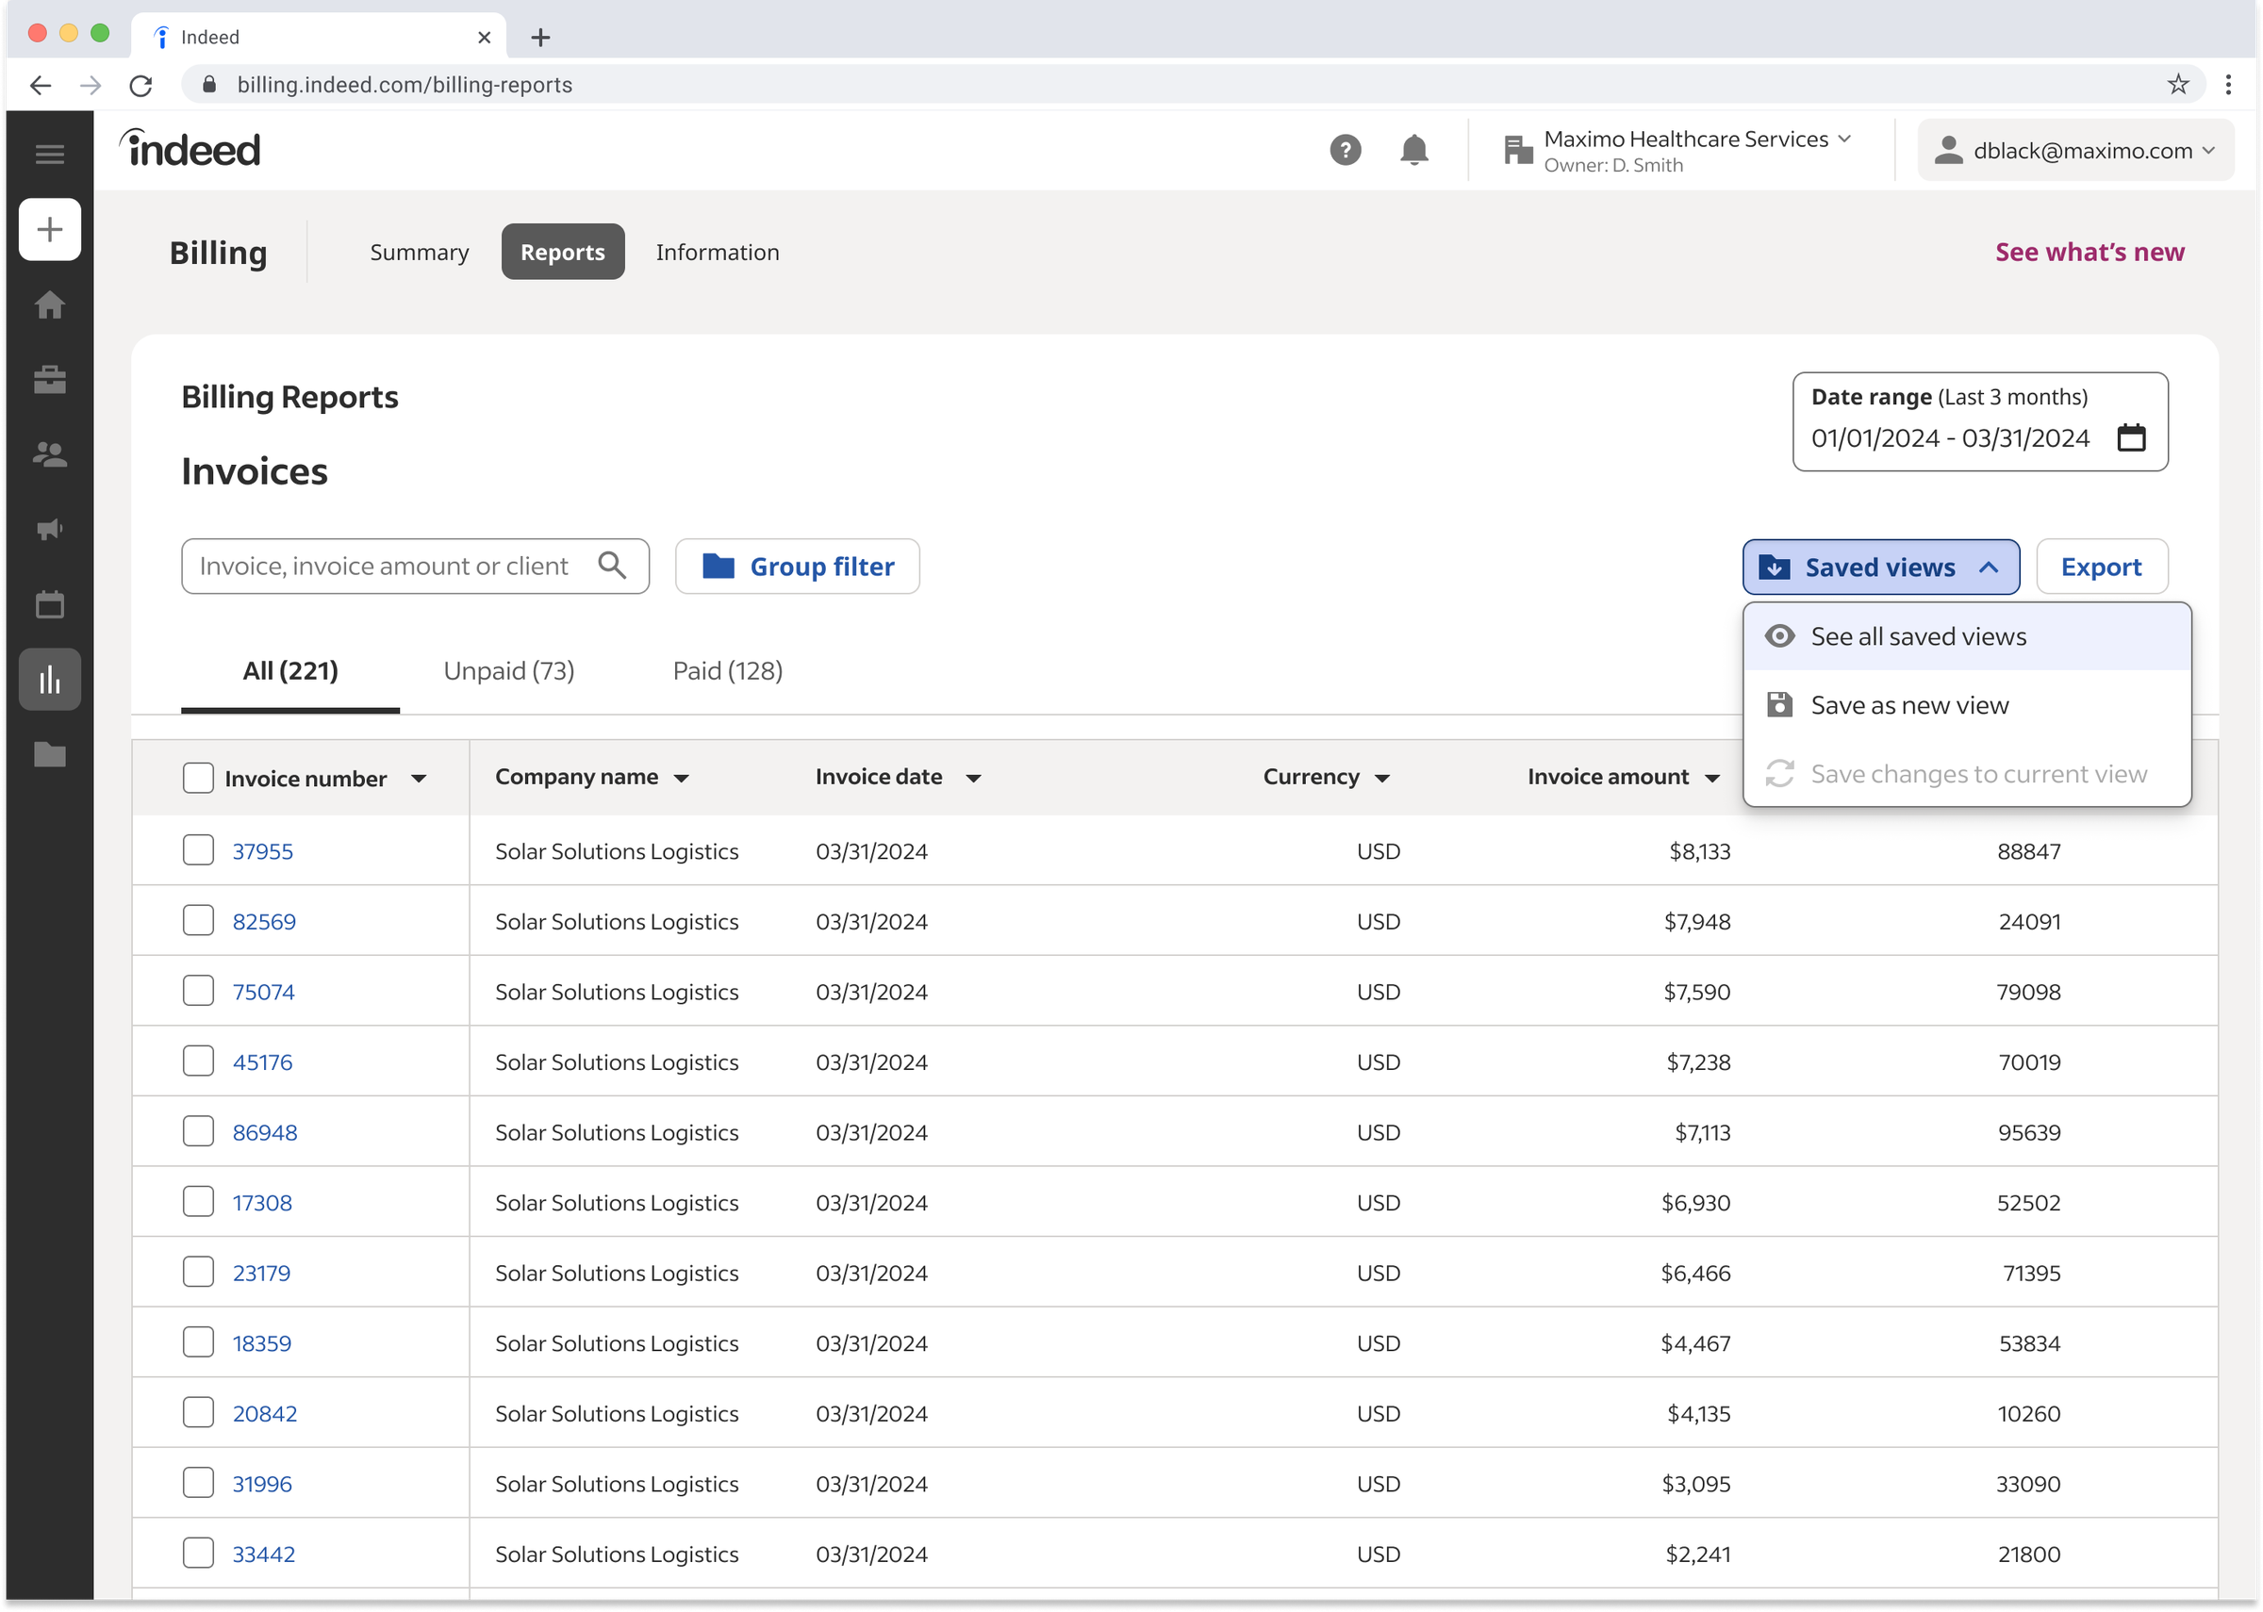Close the Indeed browser tab

coord(485,38)
